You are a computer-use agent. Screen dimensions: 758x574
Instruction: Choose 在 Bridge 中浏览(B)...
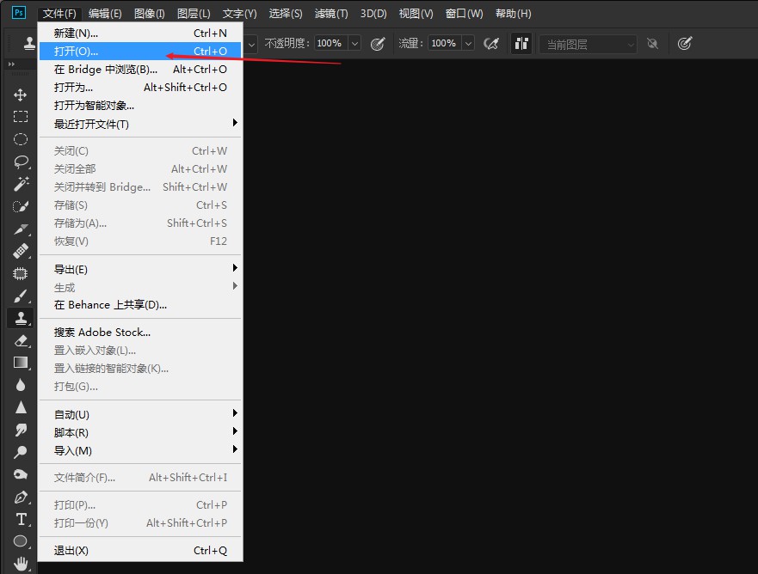coord(140,69)
